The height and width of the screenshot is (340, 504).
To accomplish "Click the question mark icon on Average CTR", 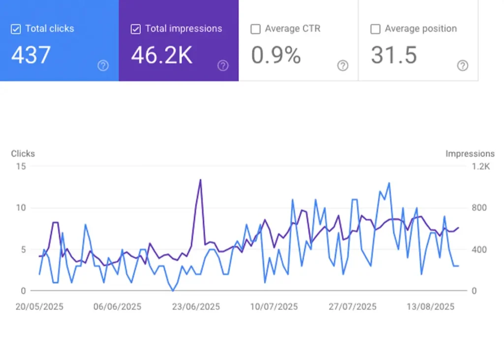I will [343, 66].
